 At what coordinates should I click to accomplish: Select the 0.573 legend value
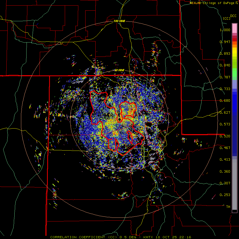click(225, 124)
